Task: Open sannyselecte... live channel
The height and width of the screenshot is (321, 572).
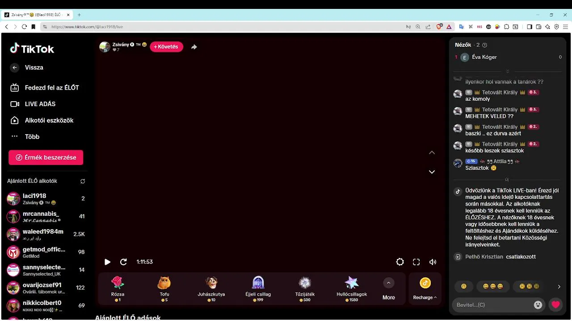Action: click(46, 270)
